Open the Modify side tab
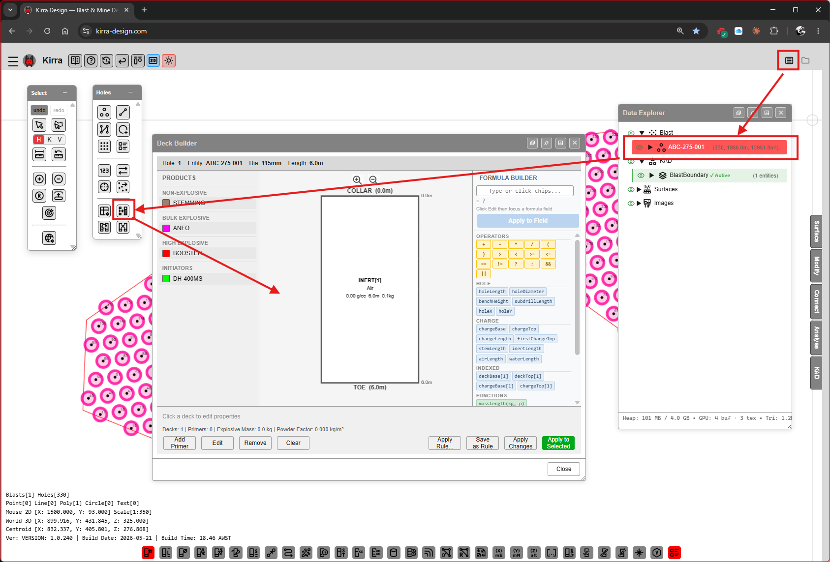Image resolution: width=830 pixels, height=562 pixels. pyautogui.click(x=816, y=266)
